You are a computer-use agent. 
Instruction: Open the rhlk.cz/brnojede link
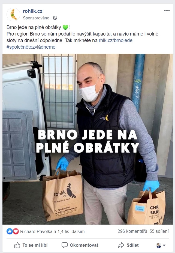pyautogui.click(x=116, y=40)
